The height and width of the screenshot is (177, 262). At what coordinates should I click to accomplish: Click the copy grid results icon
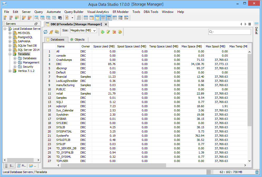tap(57, 32)
